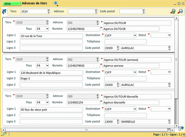Open city lookup in the Etage 3 record
Image resolution: width=186 pixels, height=137 pixels.
tap(169, 85)
